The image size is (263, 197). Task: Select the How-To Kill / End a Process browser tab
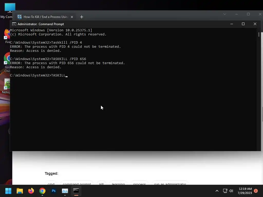46,17
